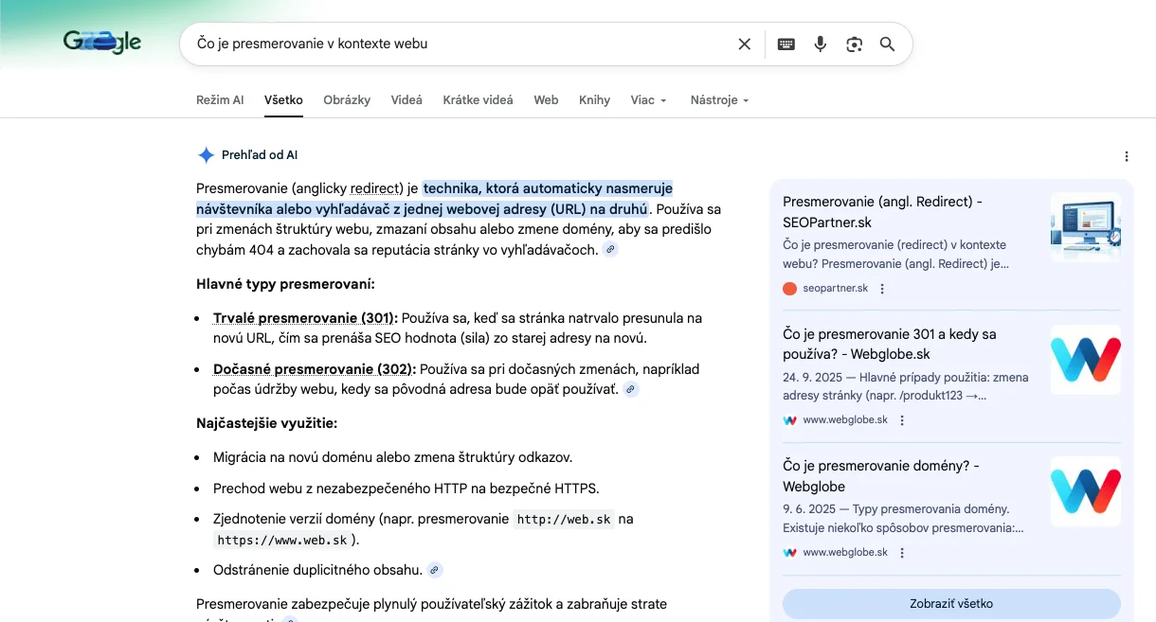Screen dimensions: 1156x622
Task: Switch to the 'Obrázky' tab
Action: coord(347,100)
